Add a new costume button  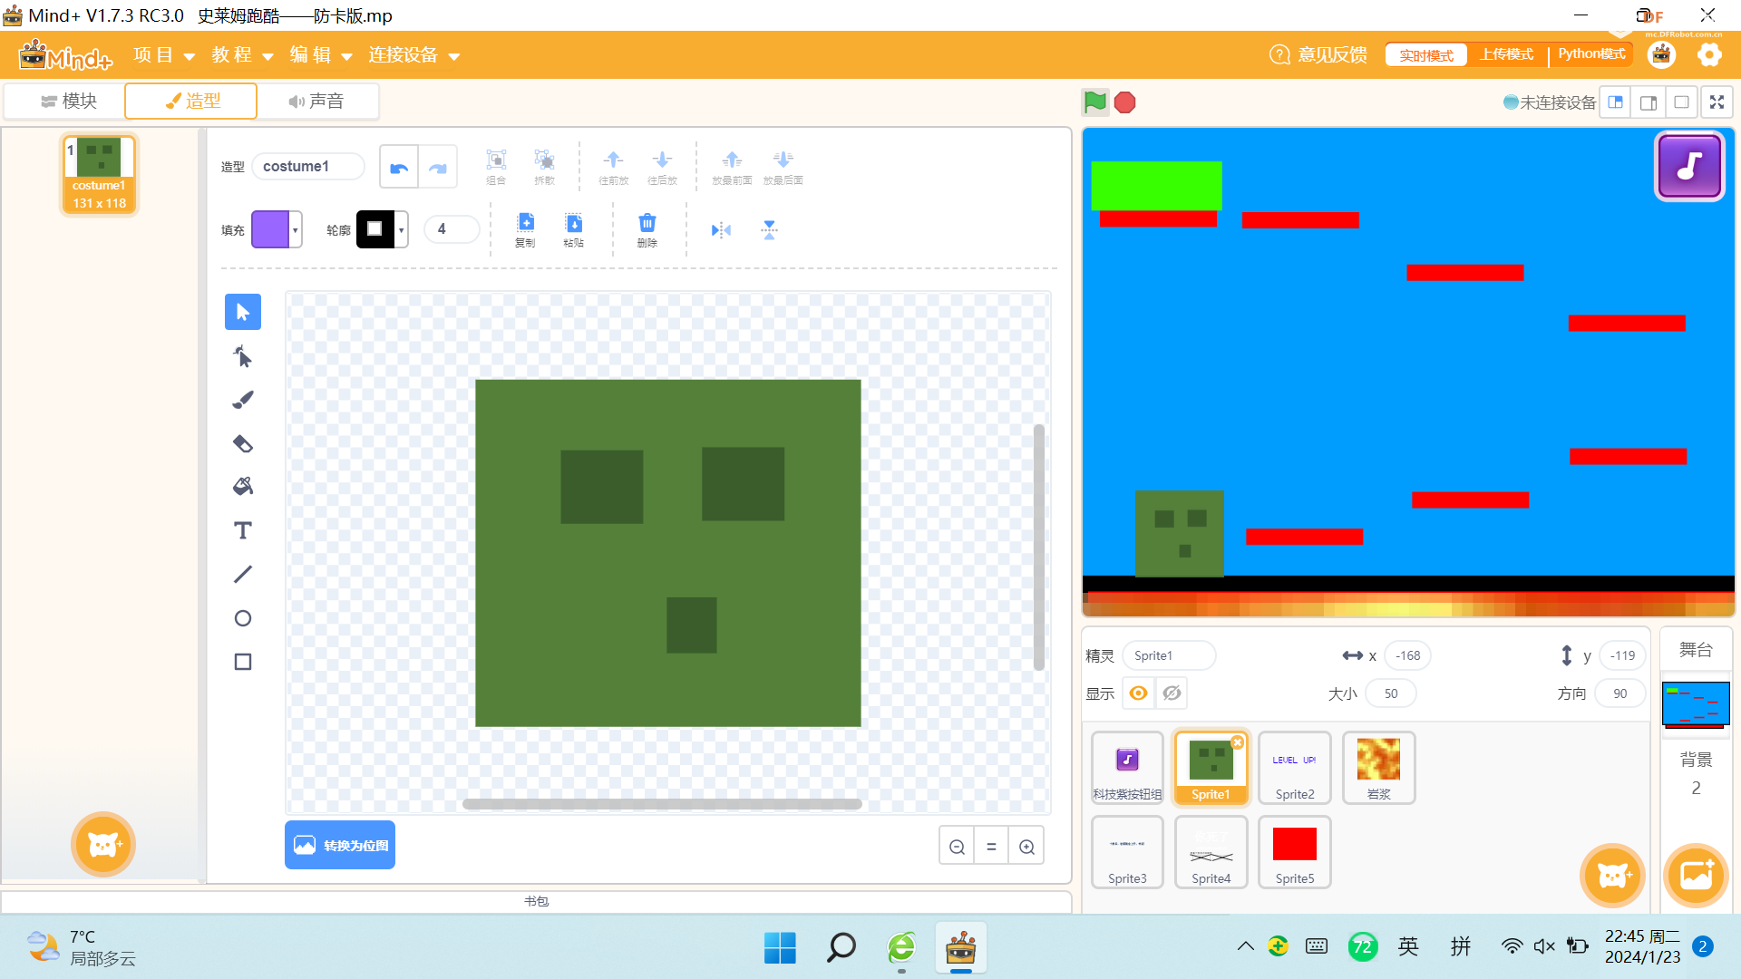(x=103, y=845)
